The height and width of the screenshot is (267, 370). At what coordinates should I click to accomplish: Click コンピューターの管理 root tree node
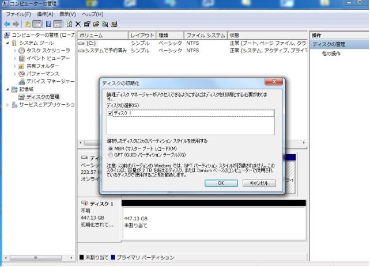43,35
